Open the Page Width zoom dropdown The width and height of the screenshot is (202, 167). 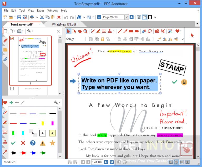(127, 17)
